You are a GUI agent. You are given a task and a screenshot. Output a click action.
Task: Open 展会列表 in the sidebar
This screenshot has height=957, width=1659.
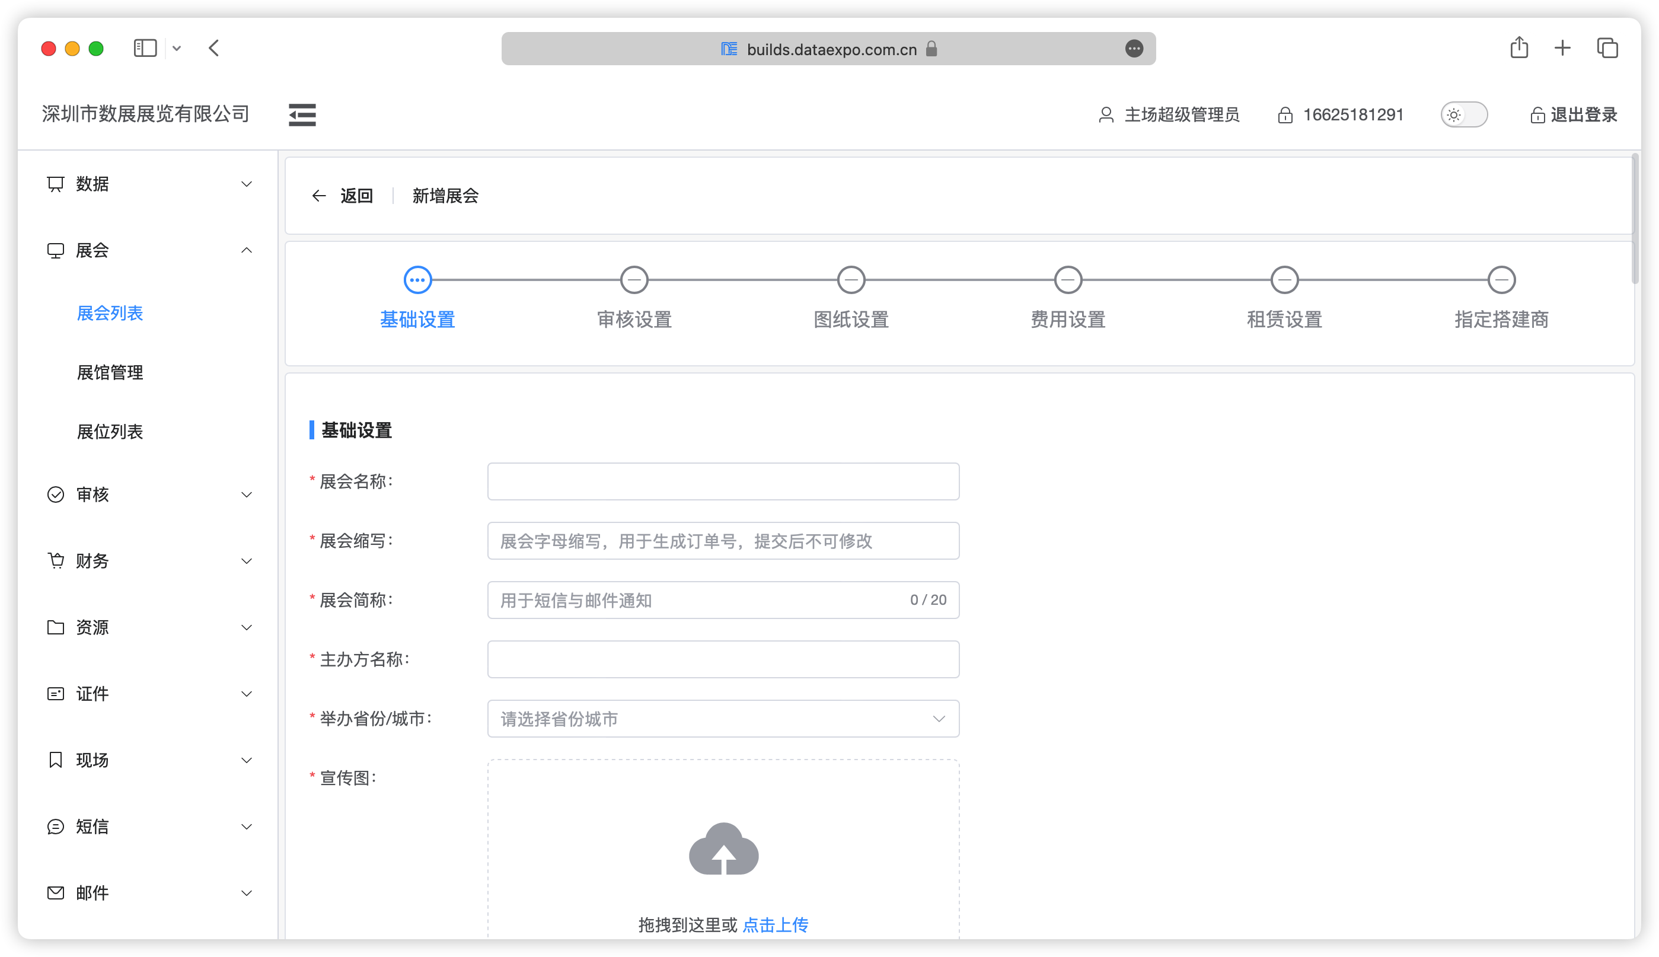[110, 314]
